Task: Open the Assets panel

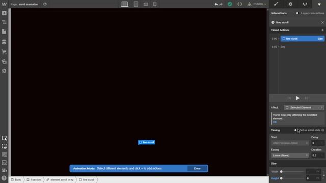Action: (x=4, y=62)
